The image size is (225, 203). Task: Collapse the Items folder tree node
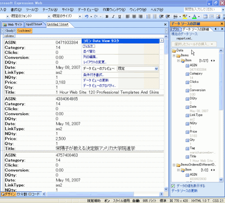point(174,56)
